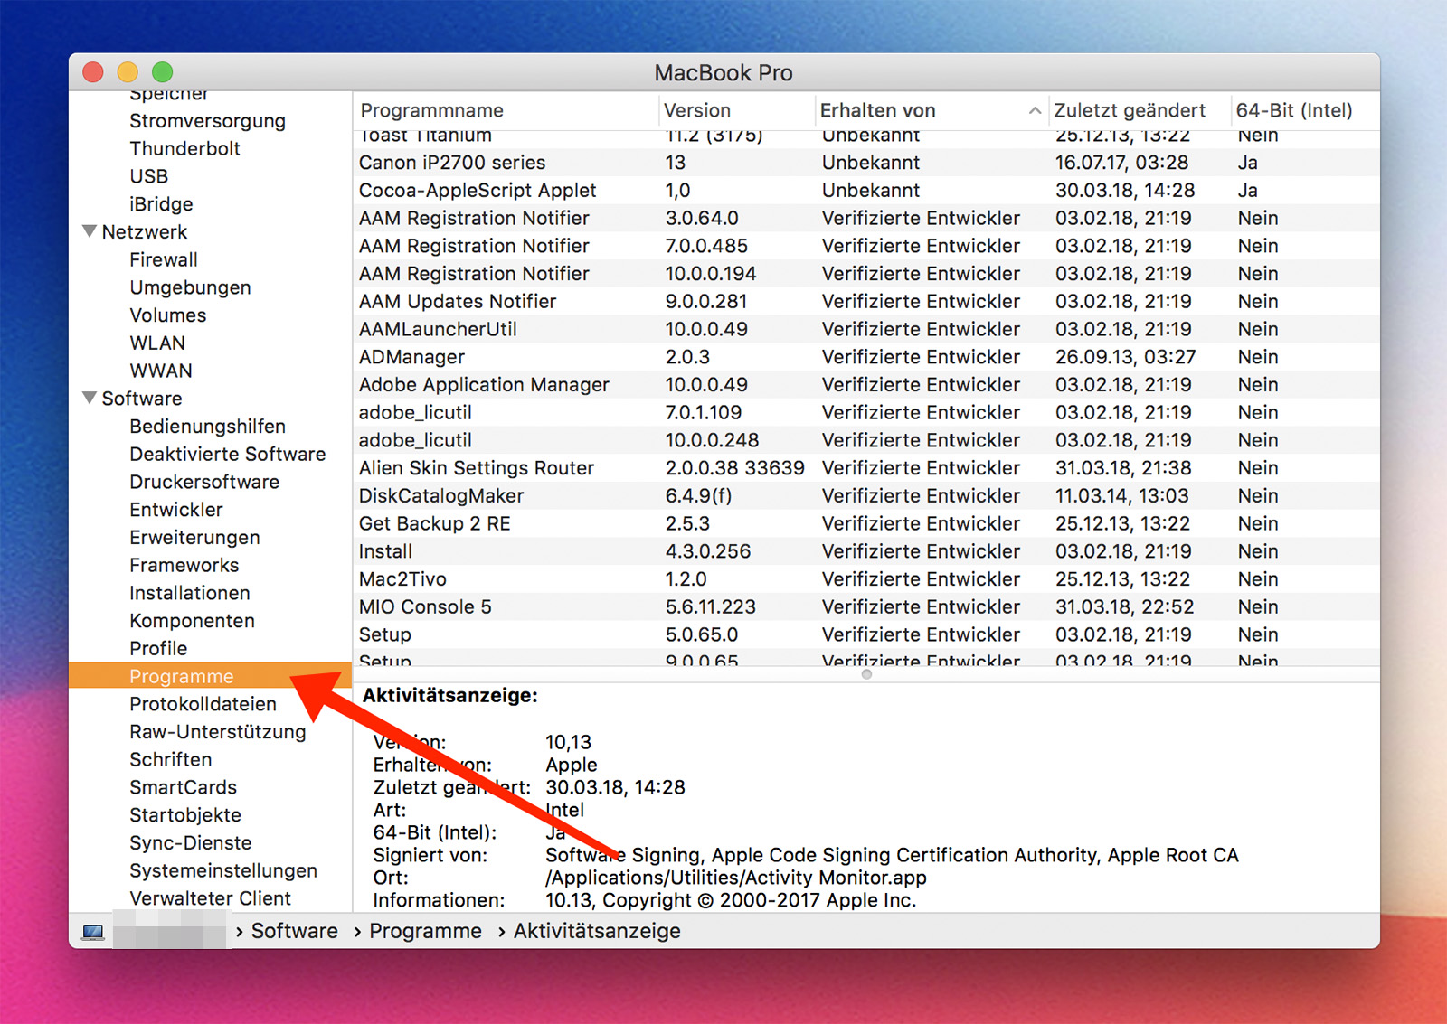Select Profile in the sidebar

point(158,649)
